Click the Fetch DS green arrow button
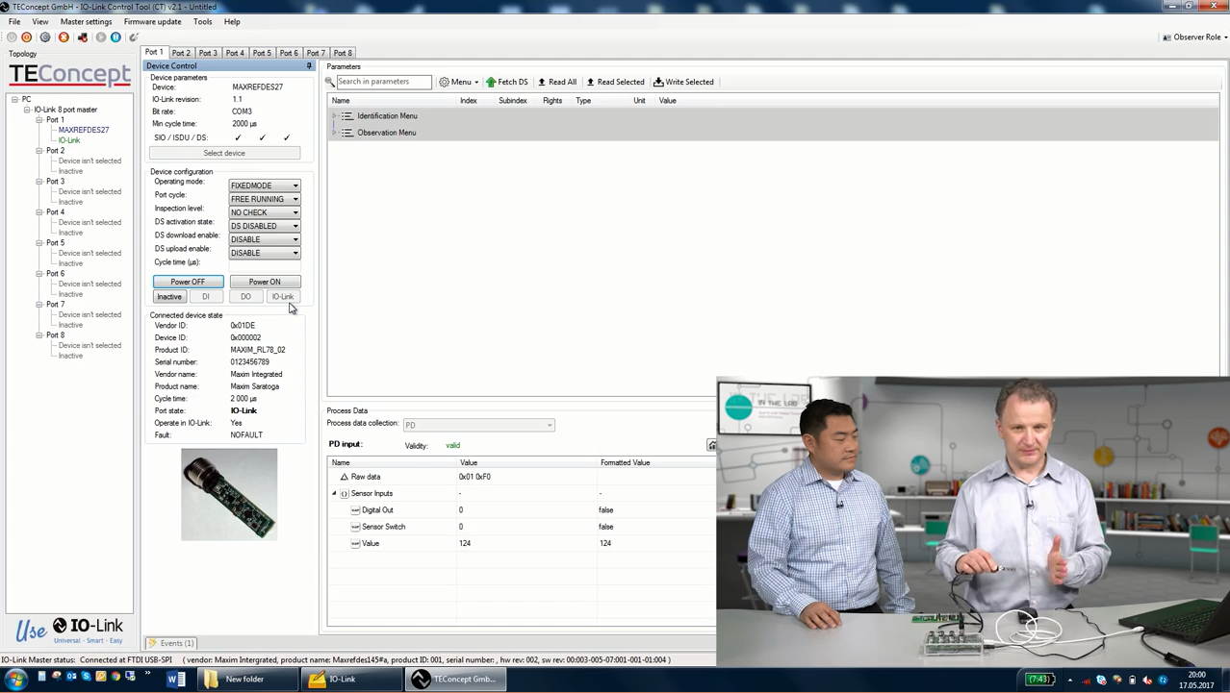 point(507,82)
